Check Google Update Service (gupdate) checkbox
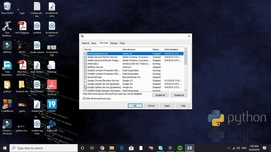Screen dimensions: 271x152 [x=85, y=84]
